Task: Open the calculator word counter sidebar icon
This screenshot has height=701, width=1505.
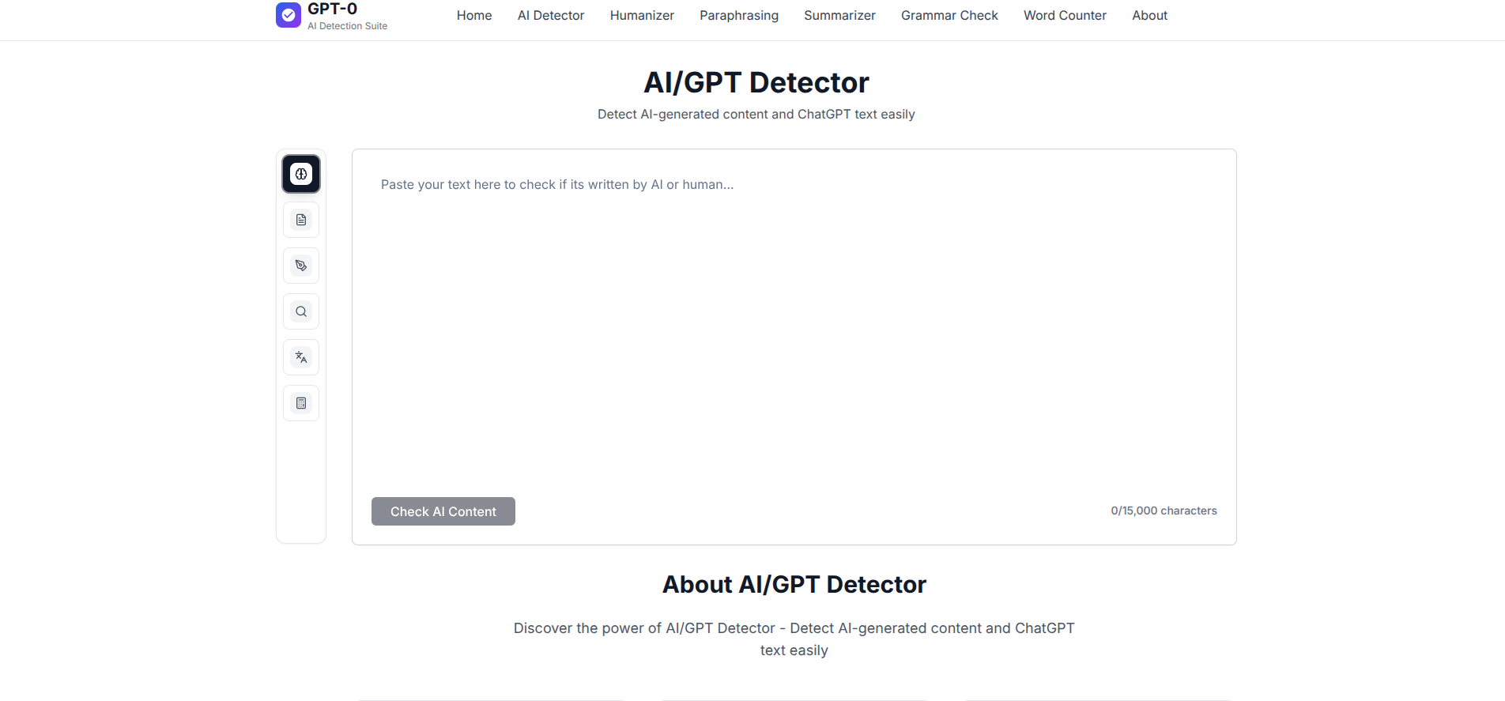Action: [301, 403]
